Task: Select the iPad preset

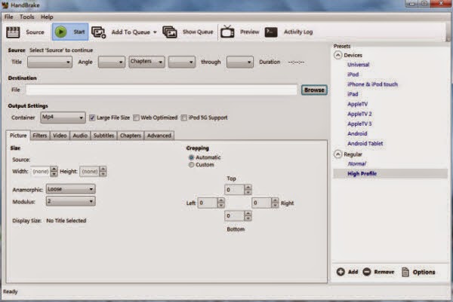Action: (x=353, y=94)
